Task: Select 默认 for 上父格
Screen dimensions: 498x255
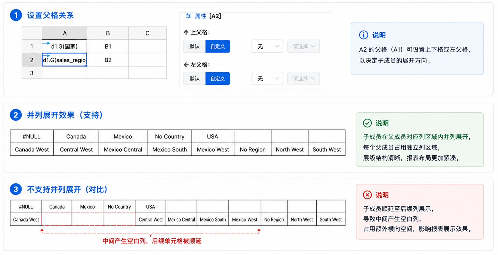Action: tap(194, 46)
